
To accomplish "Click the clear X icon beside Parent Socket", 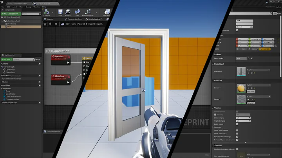I will point(252,58).
